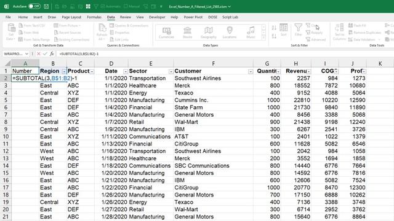Click Advanced filter icon
The width and height of the screenshot is (394, 221).
[308, 39]
